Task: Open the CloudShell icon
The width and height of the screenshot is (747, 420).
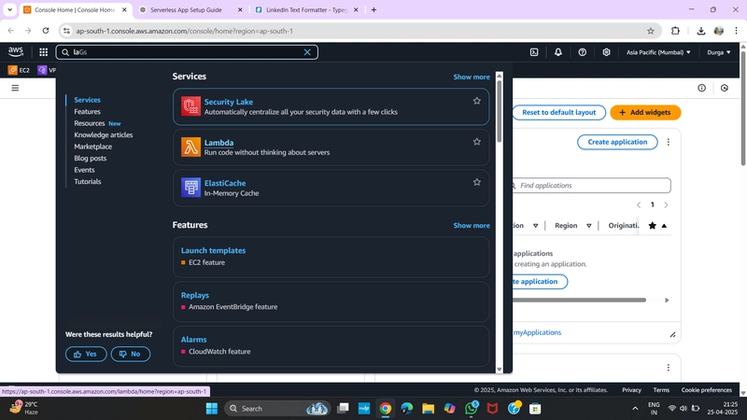Action: tap(534, 52)
